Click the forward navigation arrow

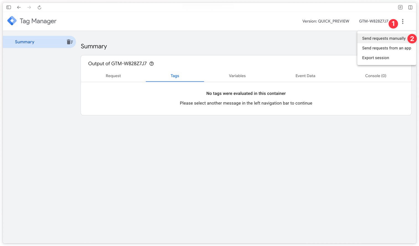point(29,7)
